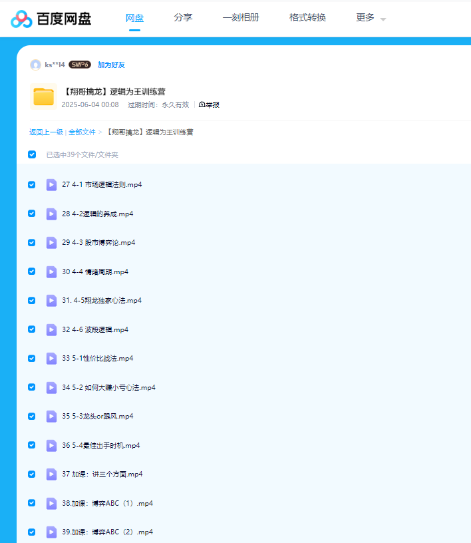Click the yellow shared folder icon
This screenshot has height=543, width=471.
click(44, 96)
